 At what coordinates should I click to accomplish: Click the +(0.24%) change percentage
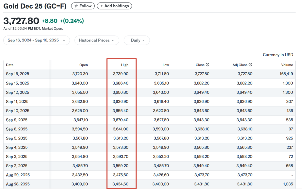pos(72,21)
